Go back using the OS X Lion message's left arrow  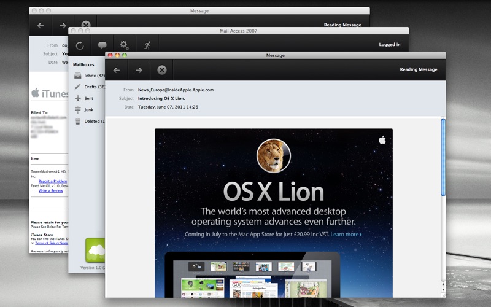click(117, 70)
